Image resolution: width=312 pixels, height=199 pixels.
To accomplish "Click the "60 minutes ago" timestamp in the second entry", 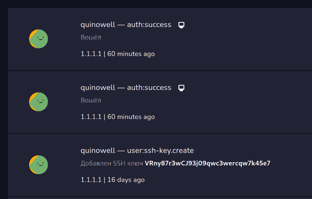I will click(131, 117).
